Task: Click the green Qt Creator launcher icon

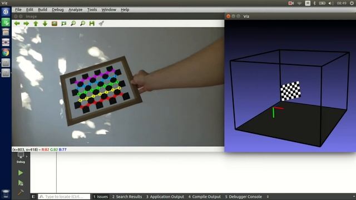Action: pyautogui.click(x=6, y=22)
